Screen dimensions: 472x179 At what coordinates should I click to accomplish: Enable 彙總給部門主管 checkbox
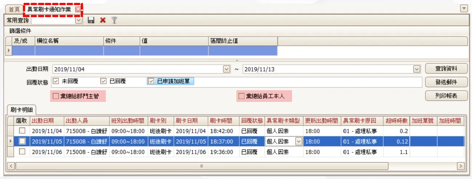(56, 96)
